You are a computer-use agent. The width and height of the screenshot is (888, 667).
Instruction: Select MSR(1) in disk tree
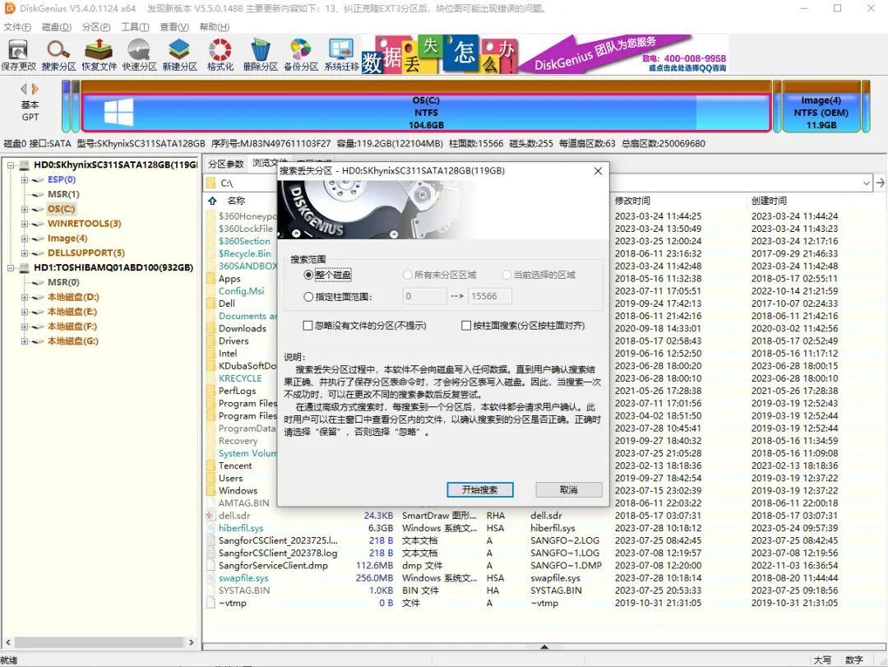(63, 194)
